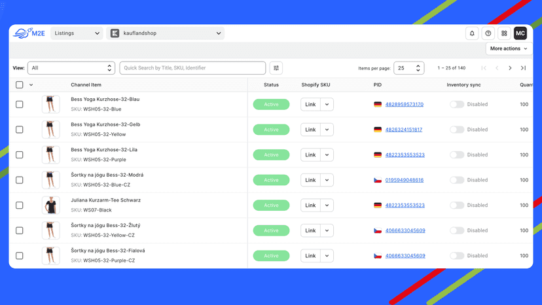
Task: Click Link button for Šortky na jógu Bess-32-Modrá
Action: (310, 180)
